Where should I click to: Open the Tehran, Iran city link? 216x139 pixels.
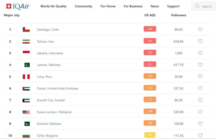coord(46,41)
